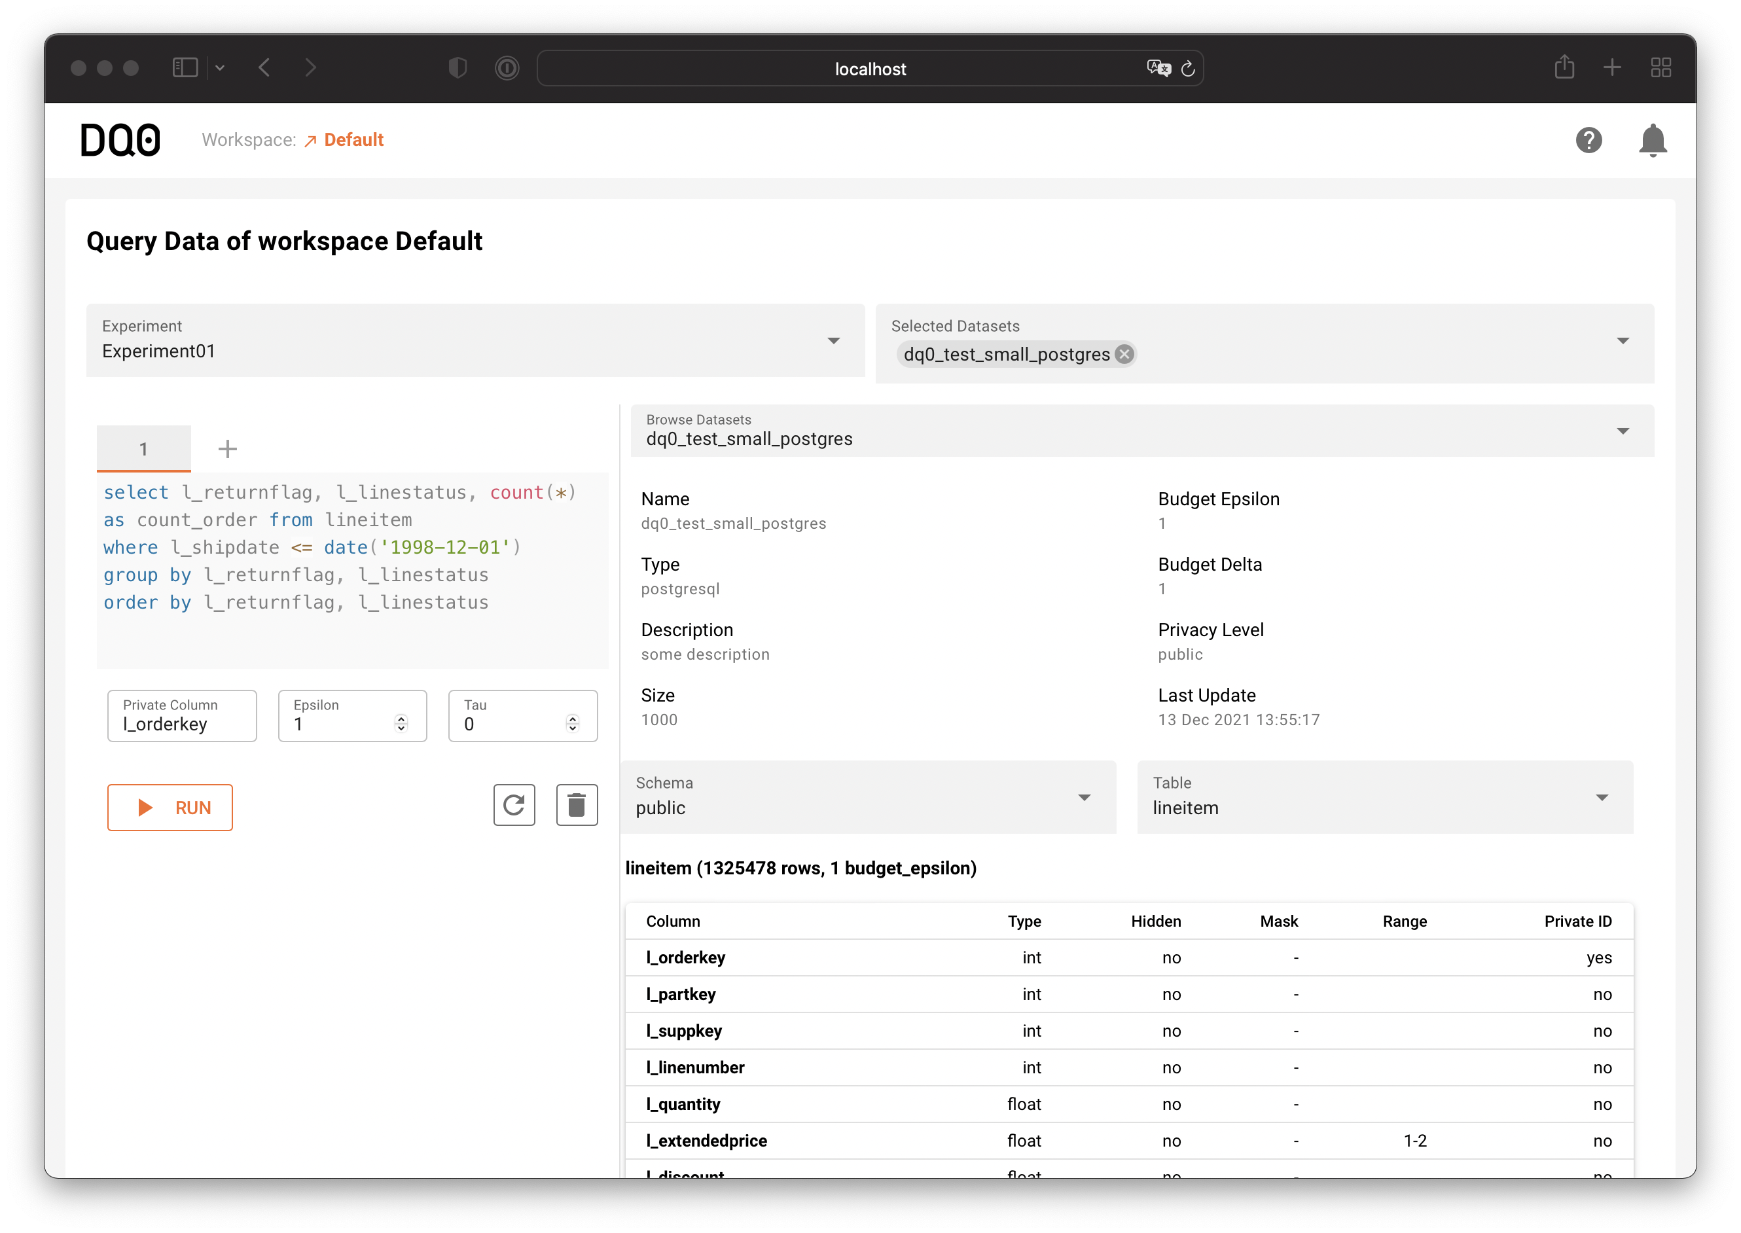Remove dq0_test_small_postgres dataset chip

[x=1124, y=354]
